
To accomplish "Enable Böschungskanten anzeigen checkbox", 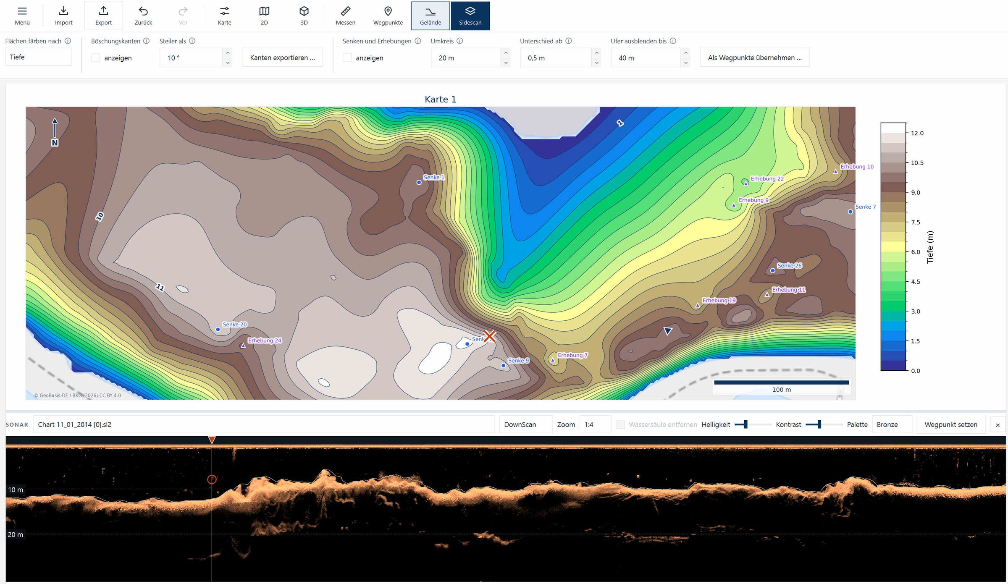I will pos(96,58).
